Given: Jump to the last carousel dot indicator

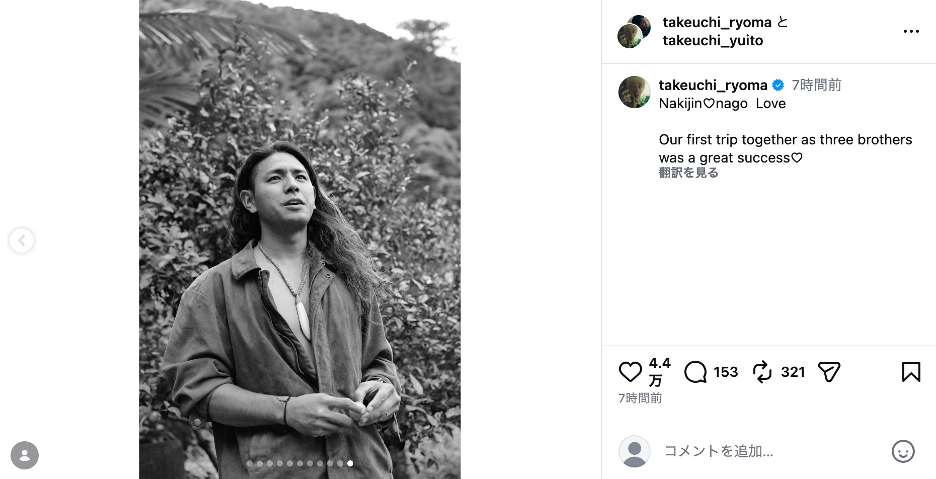Looking at the screenshot, I should (350, 463).
